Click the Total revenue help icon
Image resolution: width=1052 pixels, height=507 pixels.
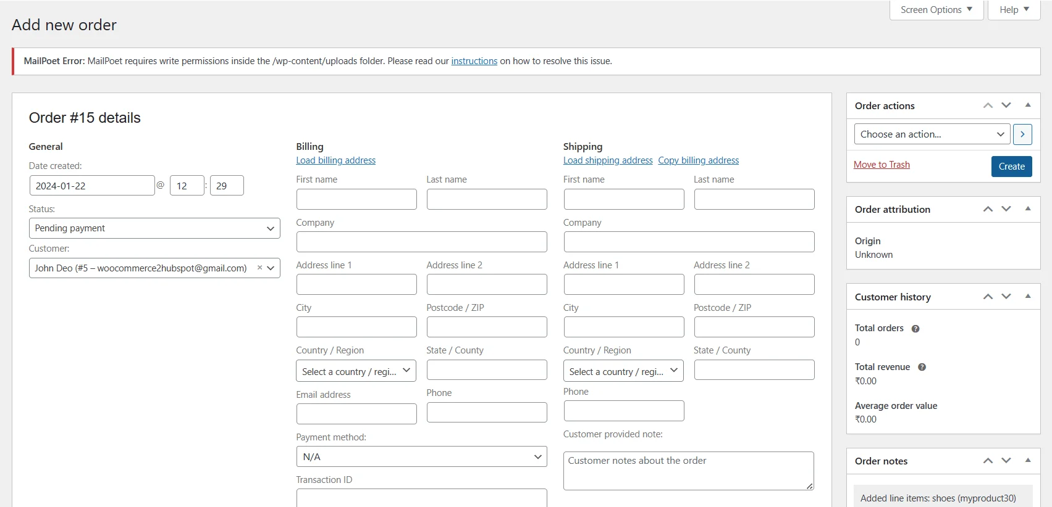point(922,367)
